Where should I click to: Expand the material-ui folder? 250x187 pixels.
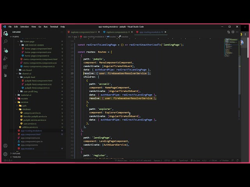(26, 95)
